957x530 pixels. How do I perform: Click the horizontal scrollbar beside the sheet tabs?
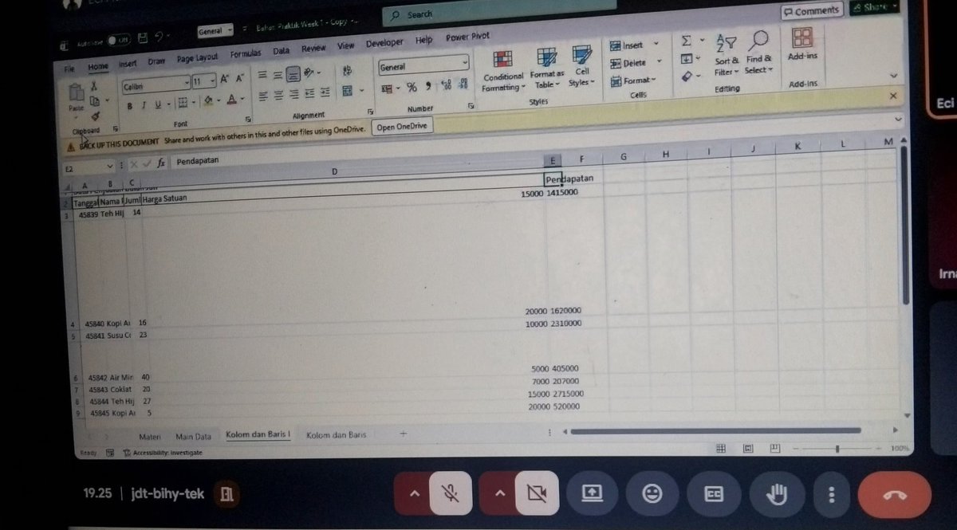[x=717, y=431]
